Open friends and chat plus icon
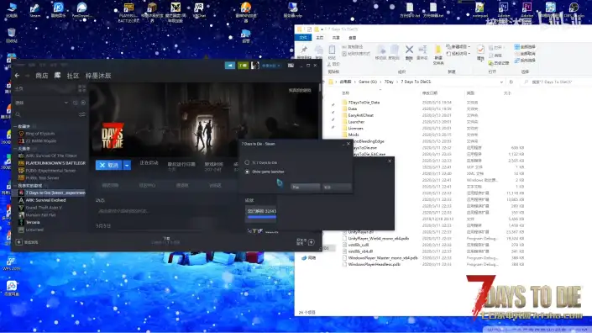This screenshot has height=333, width=592. 311,242
